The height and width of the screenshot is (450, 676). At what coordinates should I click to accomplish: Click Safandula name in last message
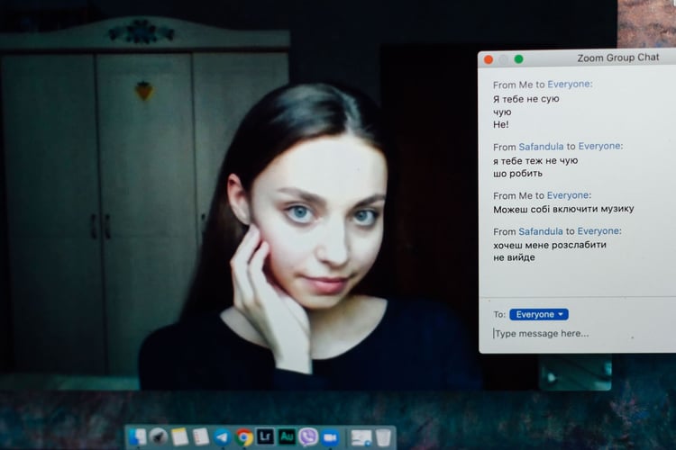pos(541,231)
